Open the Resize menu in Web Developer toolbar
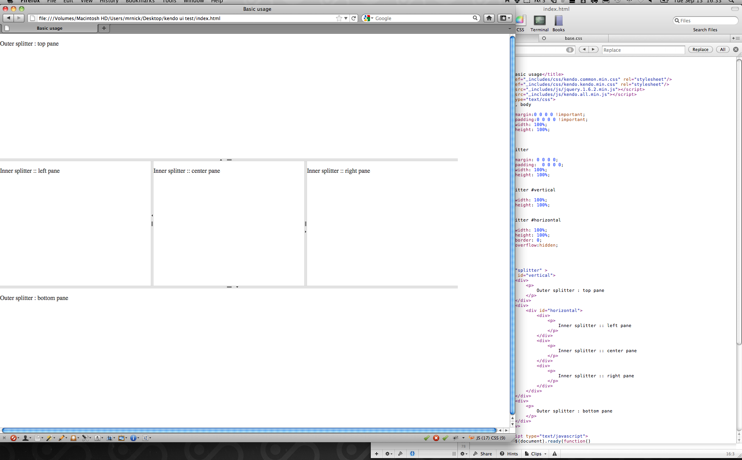The width and height of the screenshot is (742, 460). pos(111,438)
